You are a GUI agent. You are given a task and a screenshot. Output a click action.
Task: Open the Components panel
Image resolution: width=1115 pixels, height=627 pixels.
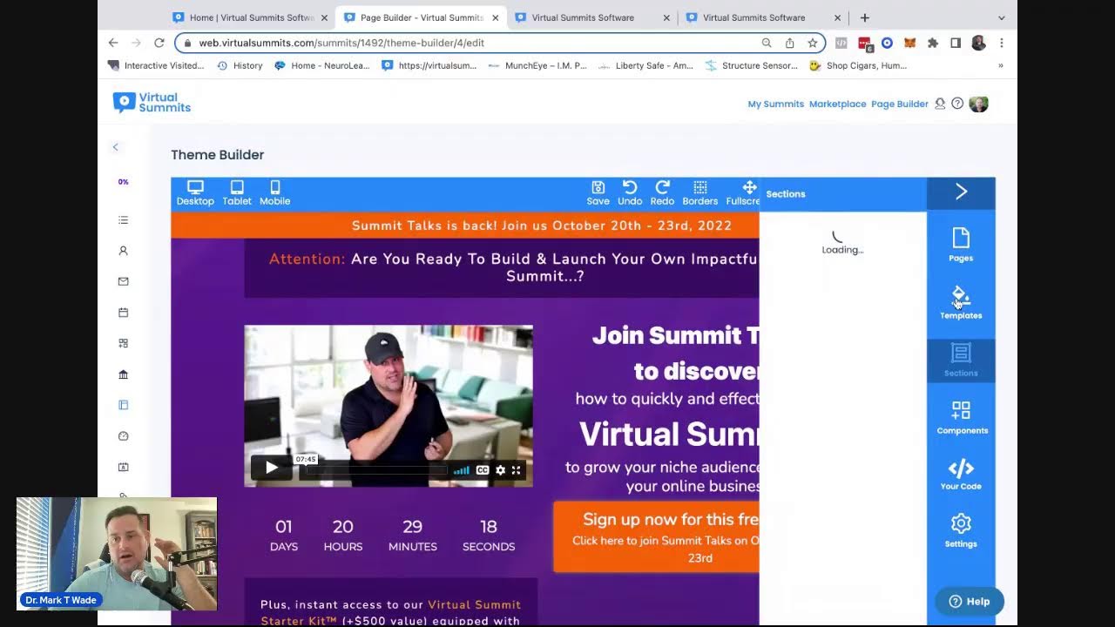click(961, 417)
